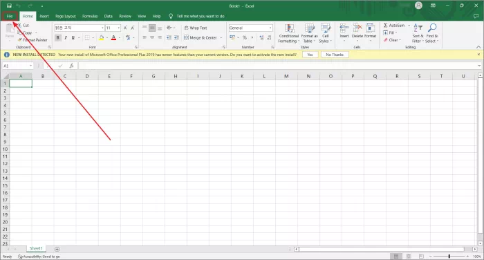Collapse the ribbon with the chevron
Image resolution: width=484 pixels, height=260 pixels.
coord(478,47)
